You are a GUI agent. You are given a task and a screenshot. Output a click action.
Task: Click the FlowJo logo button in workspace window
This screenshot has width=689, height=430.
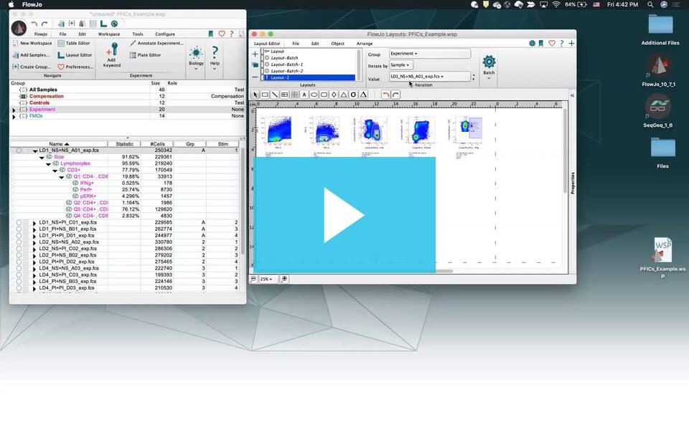[x=19, y=28]
